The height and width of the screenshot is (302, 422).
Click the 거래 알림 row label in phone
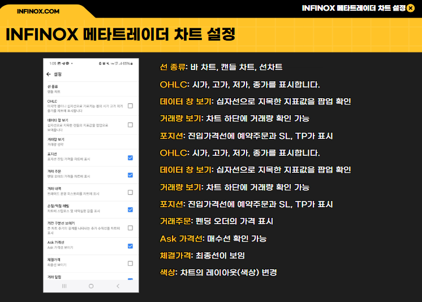(54, 277)
